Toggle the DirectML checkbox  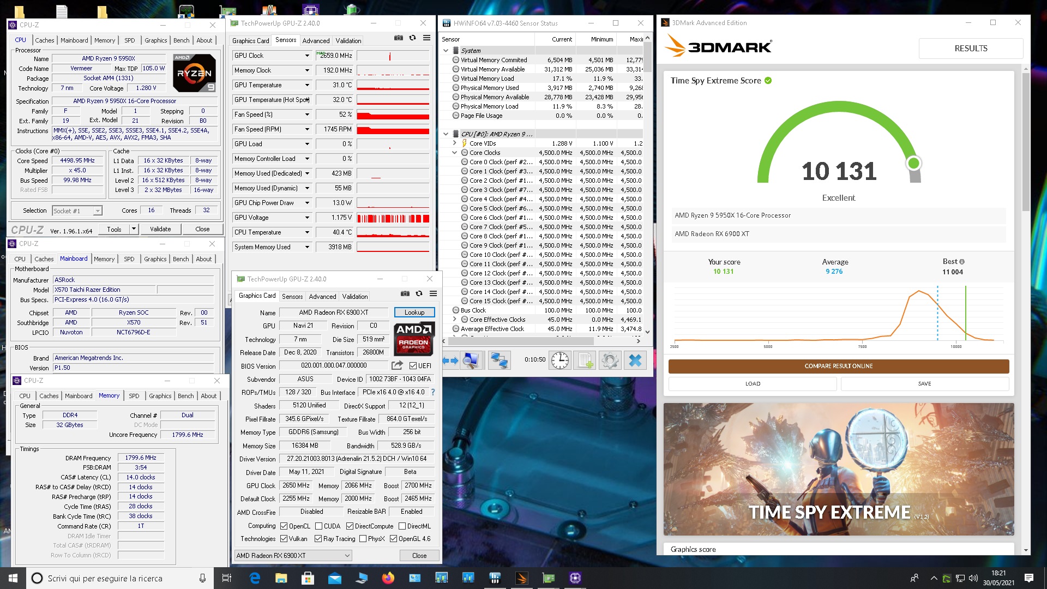(402, 526)
